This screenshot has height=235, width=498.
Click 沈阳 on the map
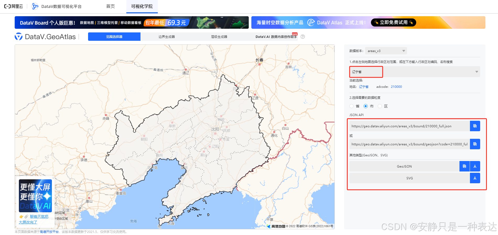pyautogui.click(x=215, y=129)
